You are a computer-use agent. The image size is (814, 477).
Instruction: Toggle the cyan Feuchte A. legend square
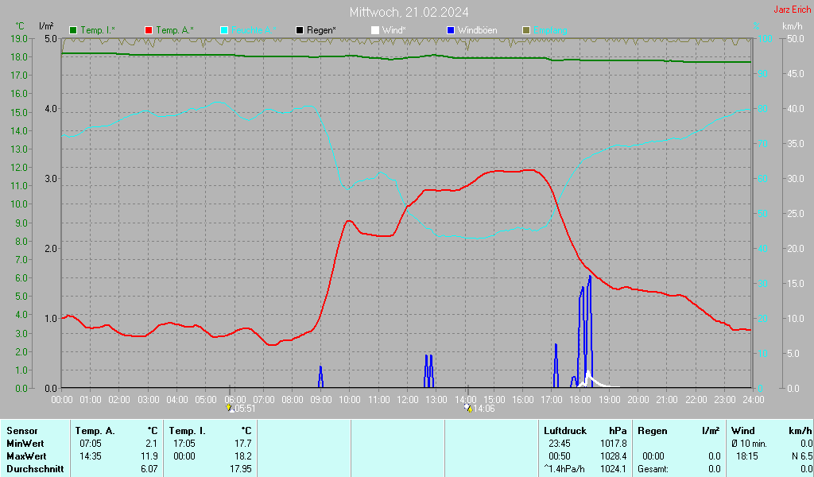click(x=224, y=31)
